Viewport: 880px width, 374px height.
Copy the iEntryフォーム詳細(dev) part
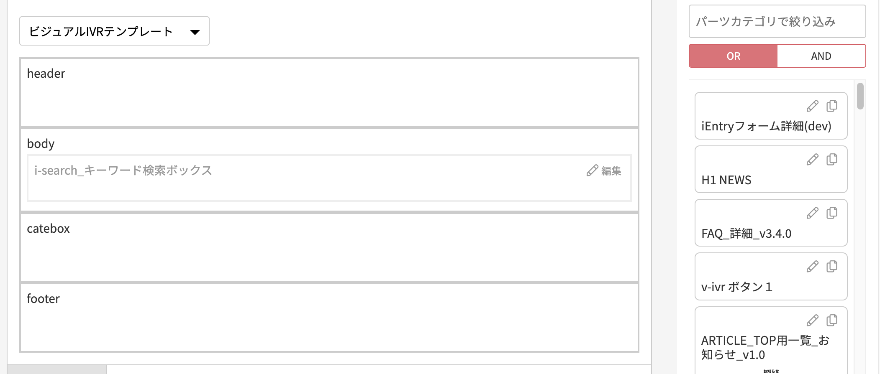click(x=832, y=106)
